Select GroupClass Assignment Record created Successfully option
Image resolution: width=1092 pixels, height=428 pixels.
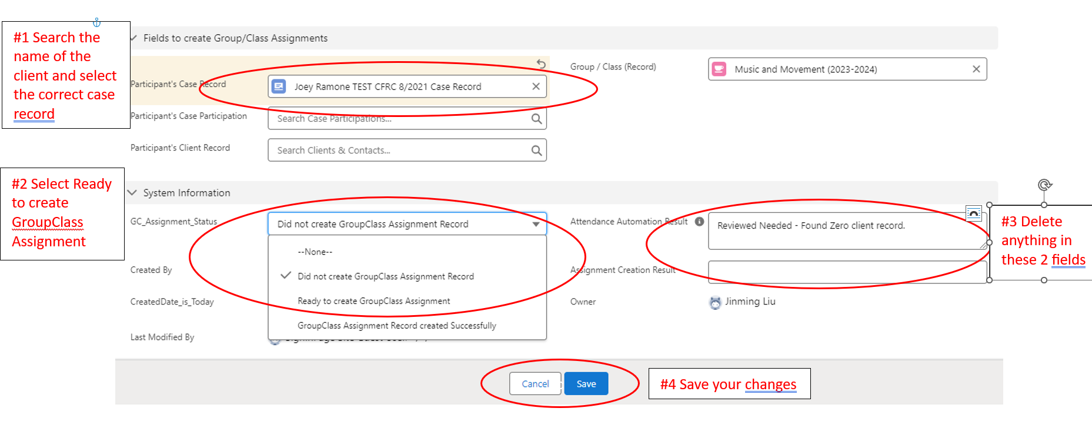396,326
